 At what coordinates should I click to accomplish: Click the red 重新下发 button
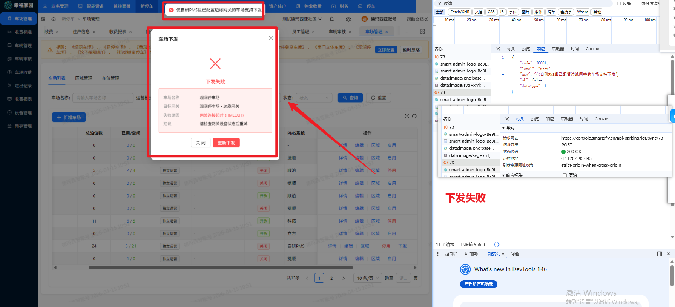(x=226, y=143)
